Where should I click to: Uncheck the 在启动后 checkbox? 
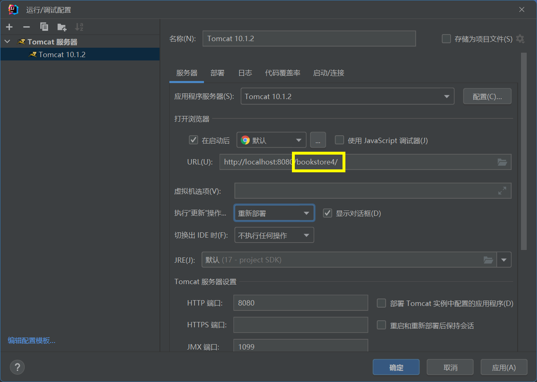193,140
